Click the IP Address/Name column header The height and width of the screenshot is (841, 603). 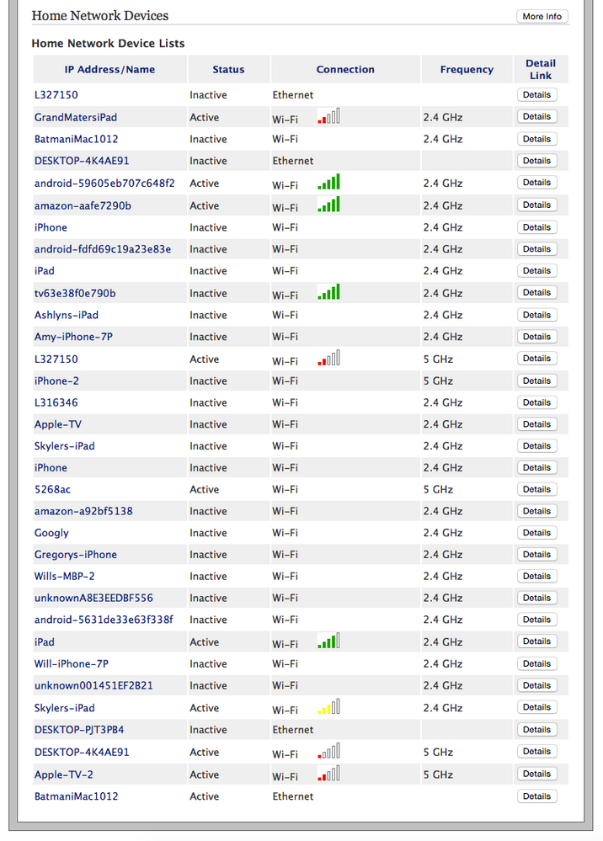[109, 70]
